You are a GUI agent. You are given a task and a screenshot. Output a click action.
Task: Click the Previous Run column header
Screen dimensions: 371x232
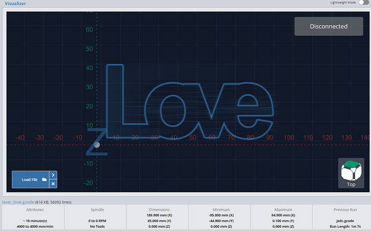point(345,209)
